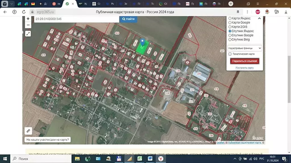
Task: Toggle fullscreen map with the arrows icon
Action: click(x=28, y=34)
